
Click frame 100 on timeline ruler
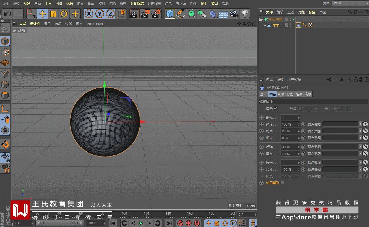(x=124, y=213)
